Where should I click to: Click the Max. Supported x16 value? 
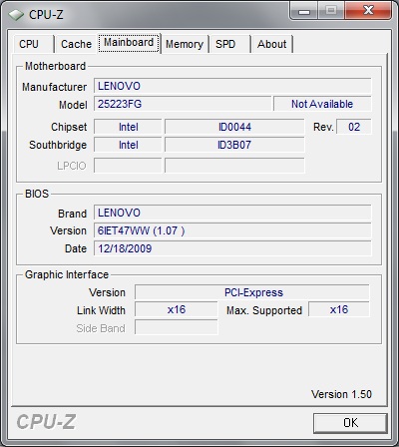(x=339, y=309)
